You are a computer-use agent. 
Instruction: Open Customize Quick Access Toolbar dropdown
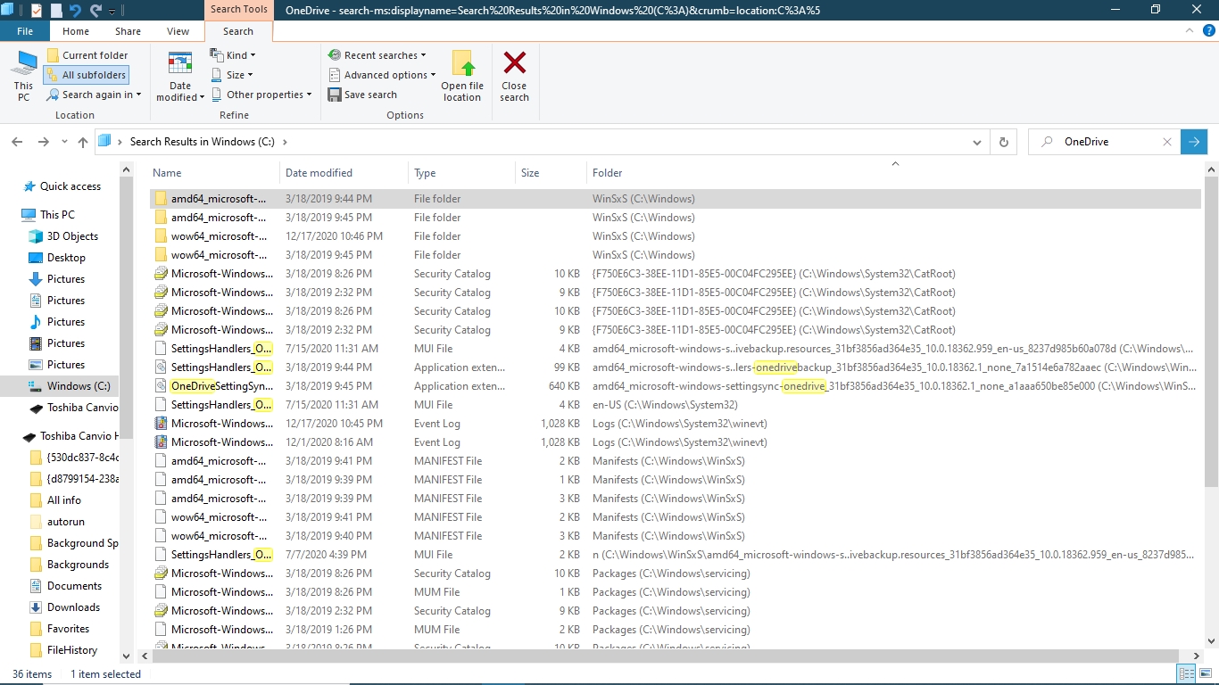coord(112,12)
